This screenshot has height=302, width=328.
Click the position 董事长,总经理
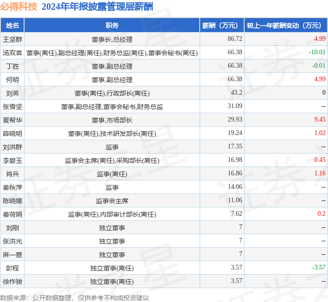pos(112,39)
